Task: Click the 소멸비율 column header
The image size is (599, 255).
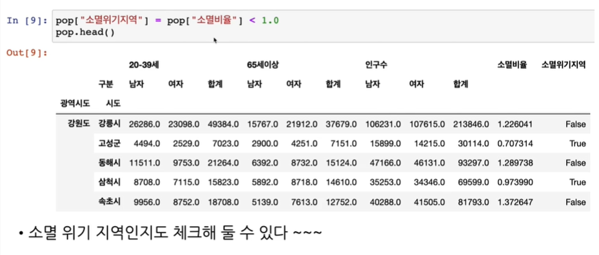Action: click(x=512, y=65)
